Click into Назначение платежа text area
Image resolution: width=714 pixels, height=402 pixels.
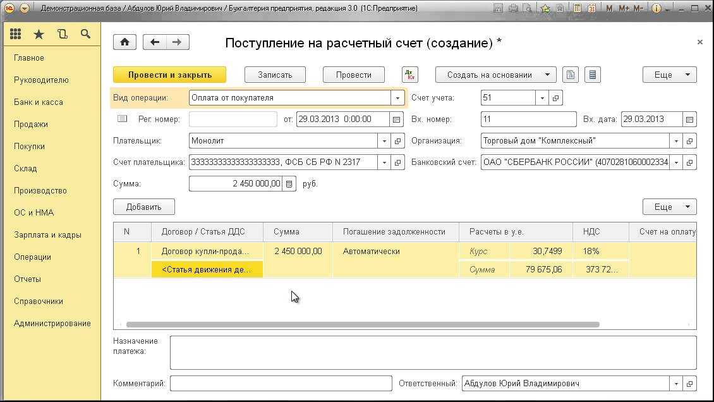[x=433, y=353]
